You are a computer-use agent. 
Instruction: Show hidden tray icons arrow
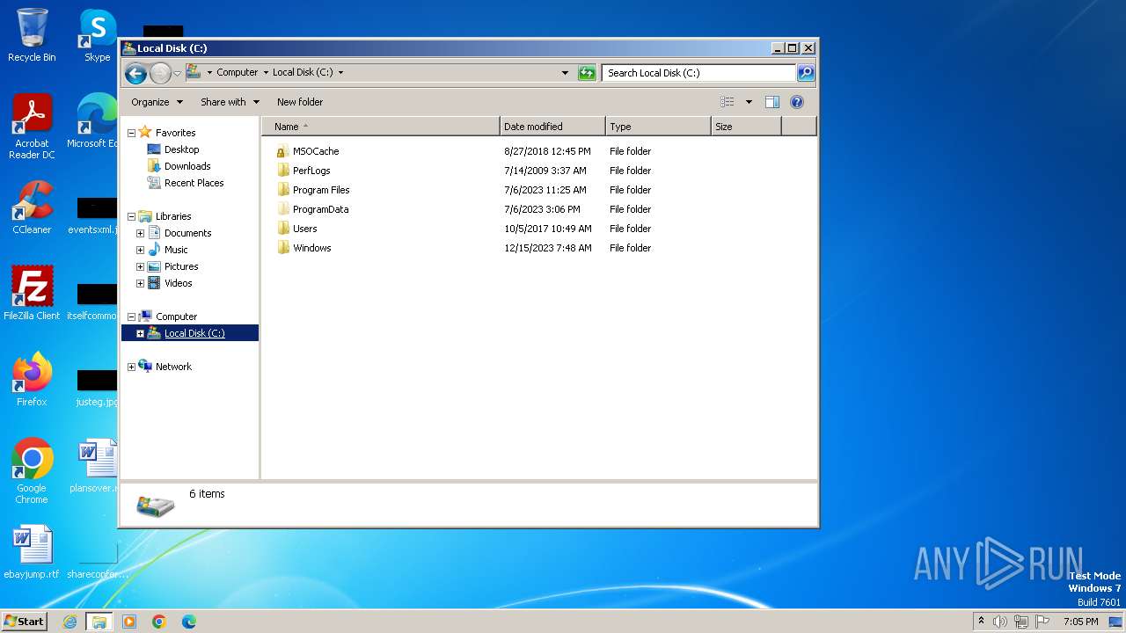(x=981, y=621)
